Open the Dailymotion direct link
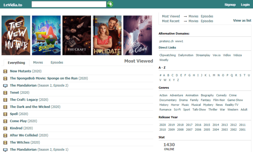Screen dimensions: 253x152 [x=186, y=55]
